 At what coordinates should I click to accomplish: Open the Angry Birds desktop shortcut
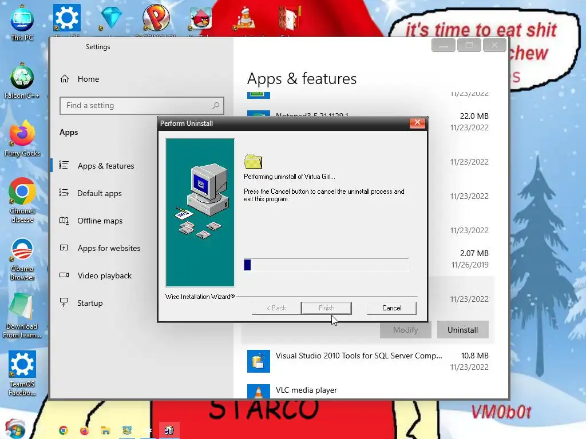pos(201,18)
